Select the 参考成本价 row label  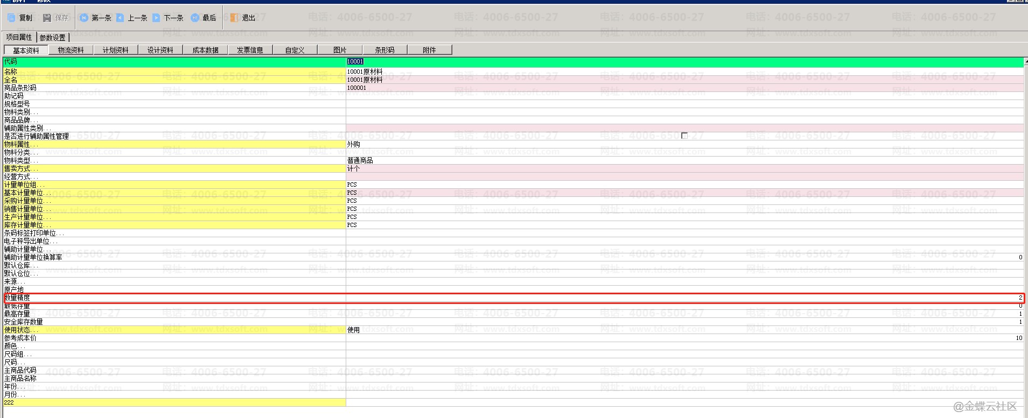[x=20, y=338]
